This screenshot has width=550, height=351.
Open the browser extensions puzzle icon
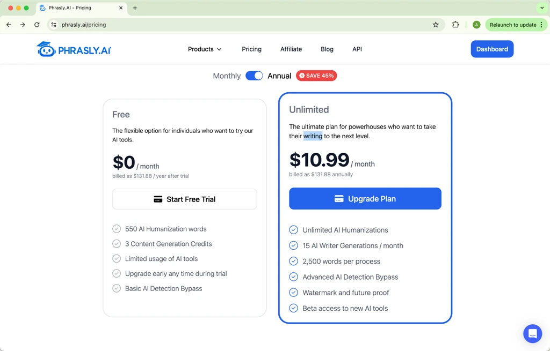click(x=455, y=25)
